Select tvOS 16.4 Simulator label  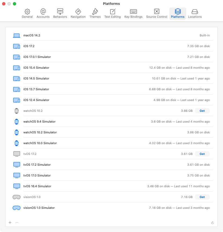[x=37, y=186]
